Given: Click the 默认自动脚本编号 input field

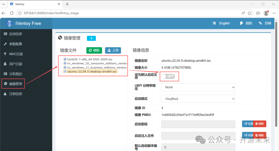Looking at the screenshot, I should [198, 147].
